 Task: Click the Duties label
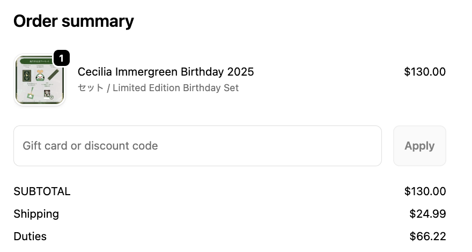[x=30, y=236]
